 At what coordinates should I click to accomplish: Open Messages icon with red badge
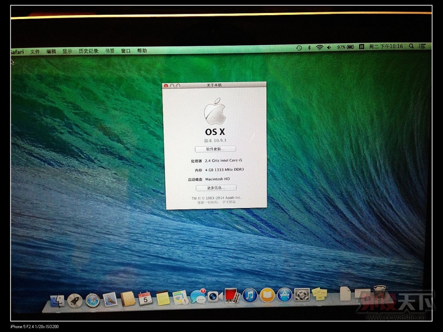198,297
